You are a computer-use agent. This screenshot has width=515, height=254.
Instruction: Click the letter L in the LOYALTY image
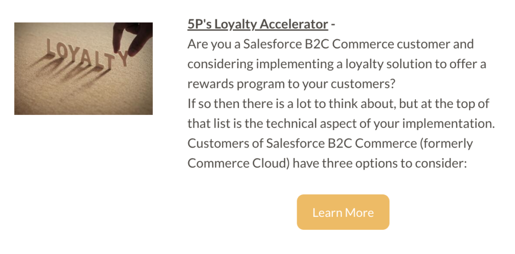[x=51, y=47]
